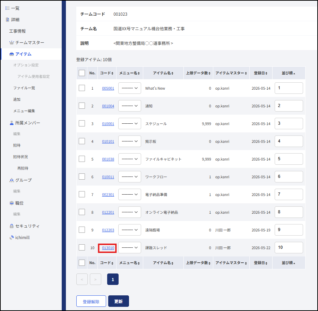The height and width of the screenshot is (311, 318).
Task: Open item code link 012203
Action: (x=108, y=230)
